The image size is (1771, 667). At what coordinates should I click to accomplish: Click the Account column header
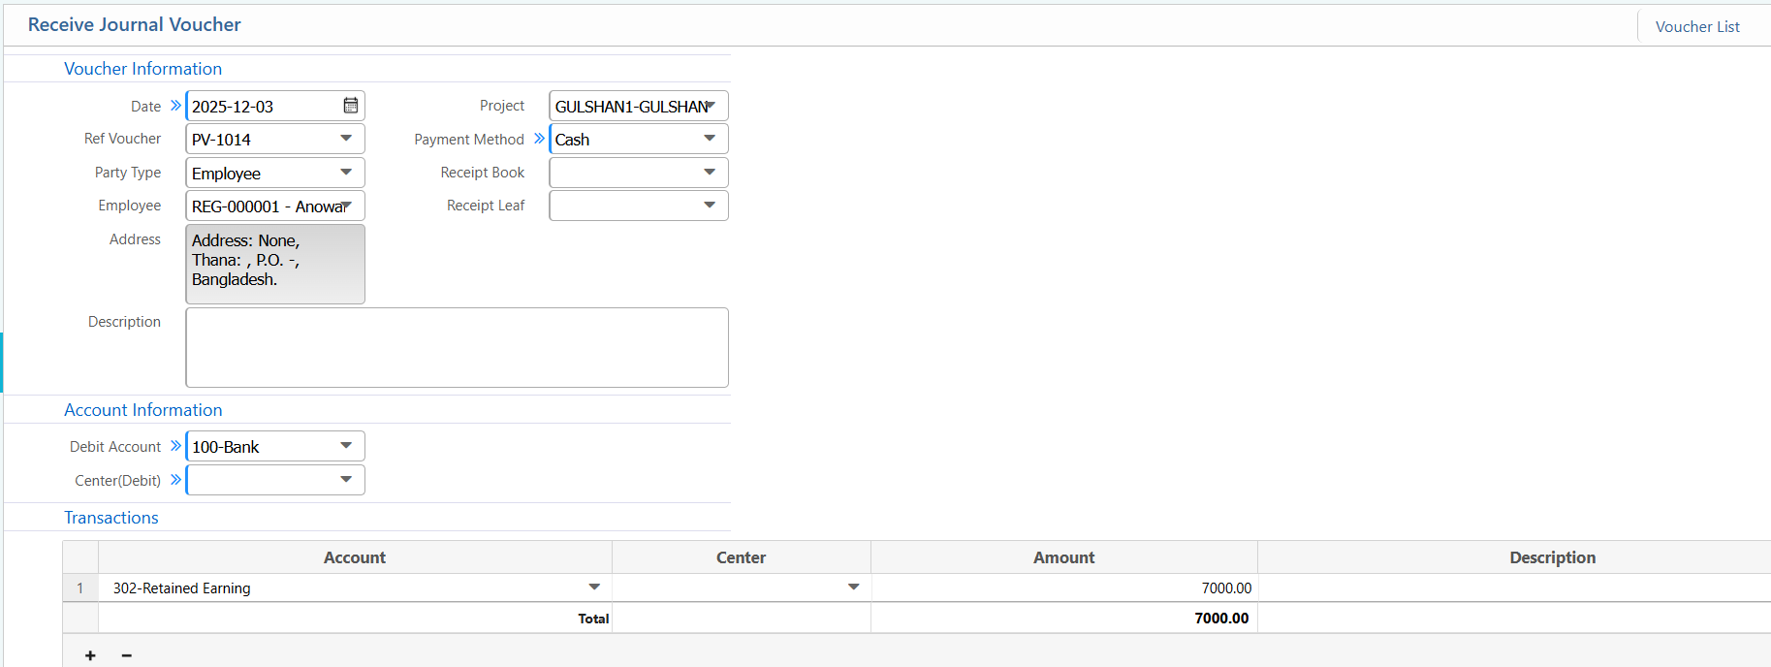355,557
